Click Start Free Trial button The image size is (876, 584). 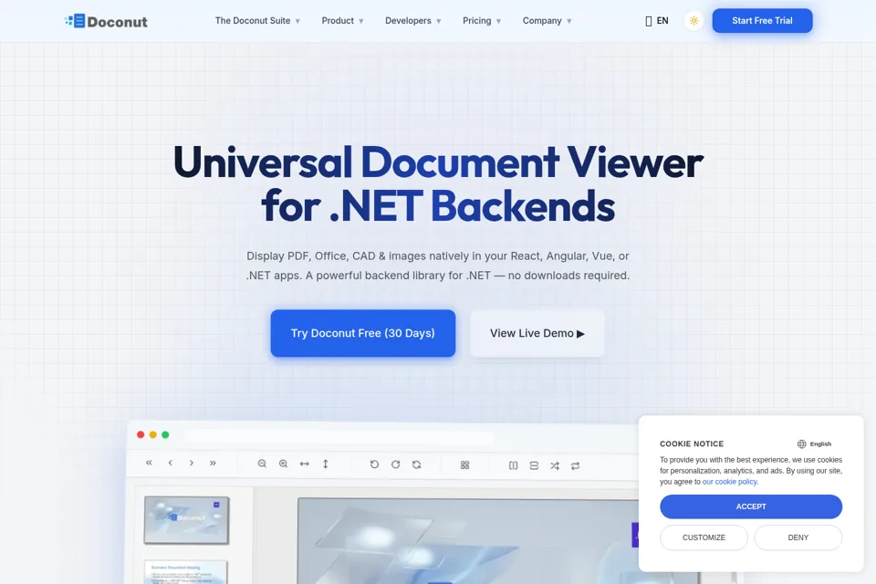click(x=762, y=21)
